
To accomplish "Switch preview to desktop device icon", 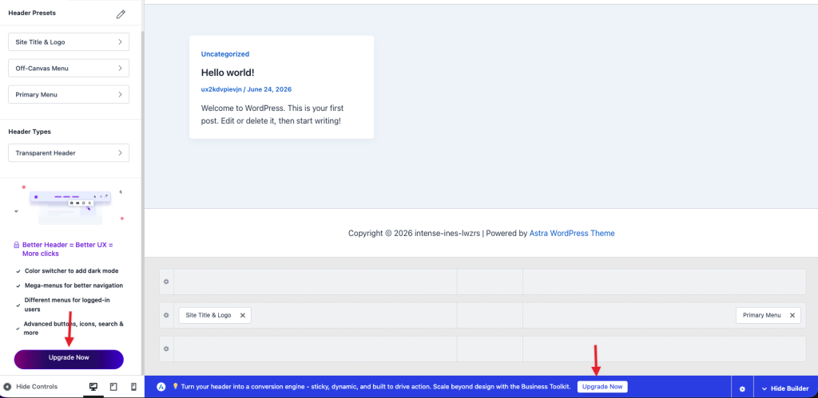I will coord(93,387).
